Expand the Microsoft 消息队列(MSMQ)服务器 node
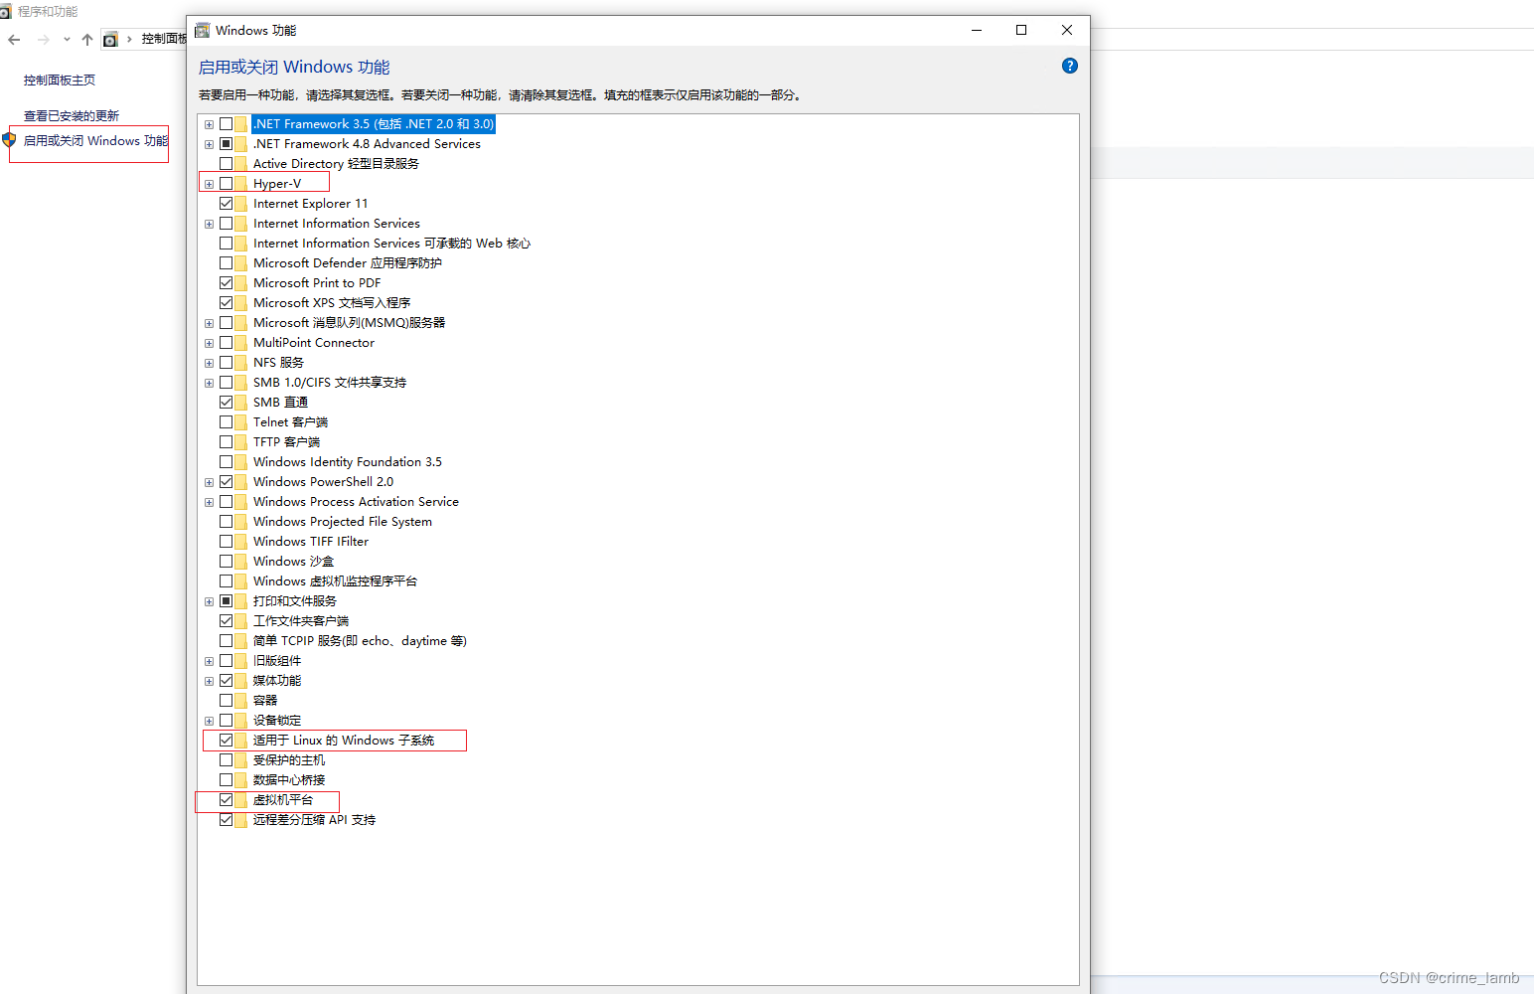The height and width of the screenshot is (994, 1534). point(209,323)
